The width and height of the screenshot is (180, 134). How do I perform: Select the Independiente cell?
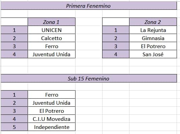(52, 127)
